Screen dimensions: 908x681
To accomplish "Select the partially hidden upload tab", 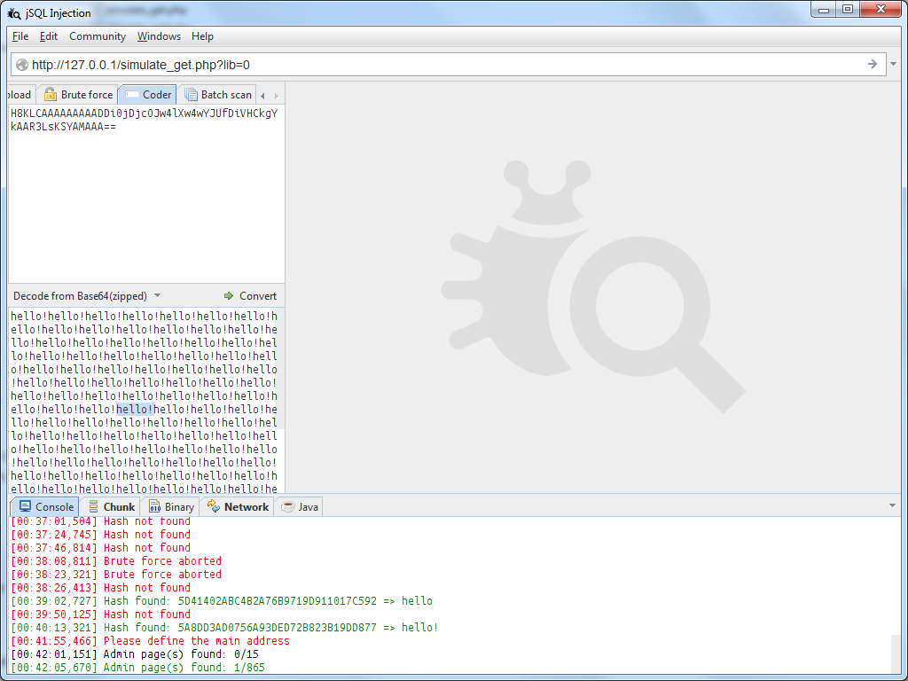I will tap(21, 94).
